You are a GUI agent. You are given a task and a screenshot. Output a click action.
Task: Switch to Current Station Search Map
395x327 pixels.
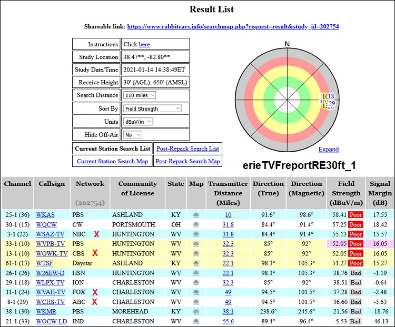[x=112, y=161]
